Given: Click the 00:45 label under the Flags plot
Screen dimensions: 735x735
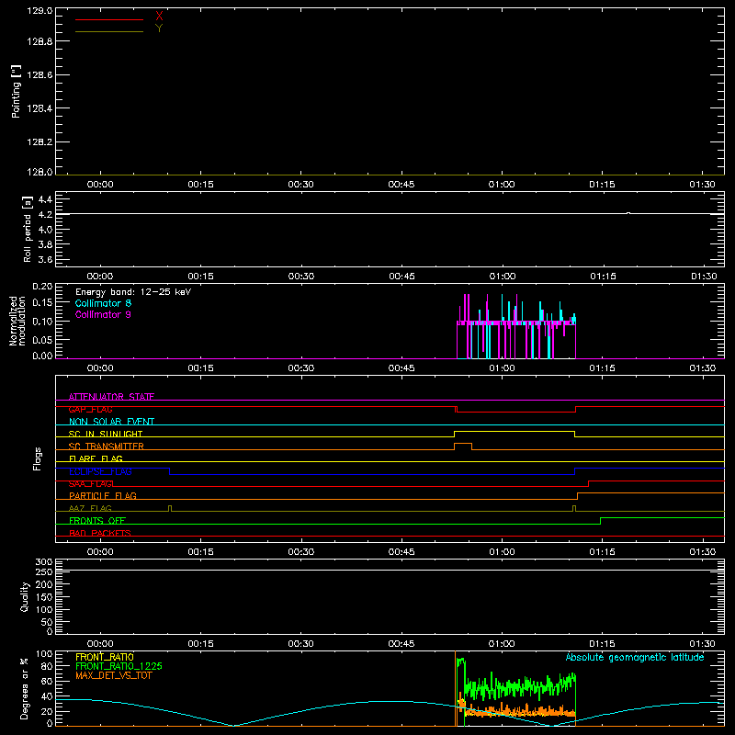Looking at the screenshot, I should (x=401, y=552).
